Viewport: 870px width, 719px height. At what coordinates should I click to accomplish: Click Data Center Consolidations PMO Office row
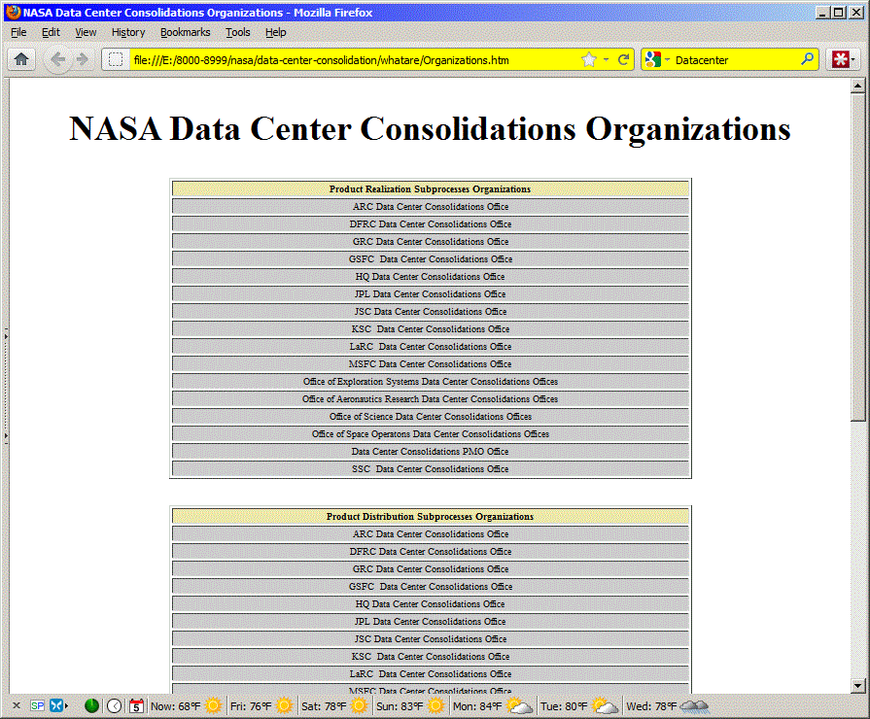(x=430, y=451)
